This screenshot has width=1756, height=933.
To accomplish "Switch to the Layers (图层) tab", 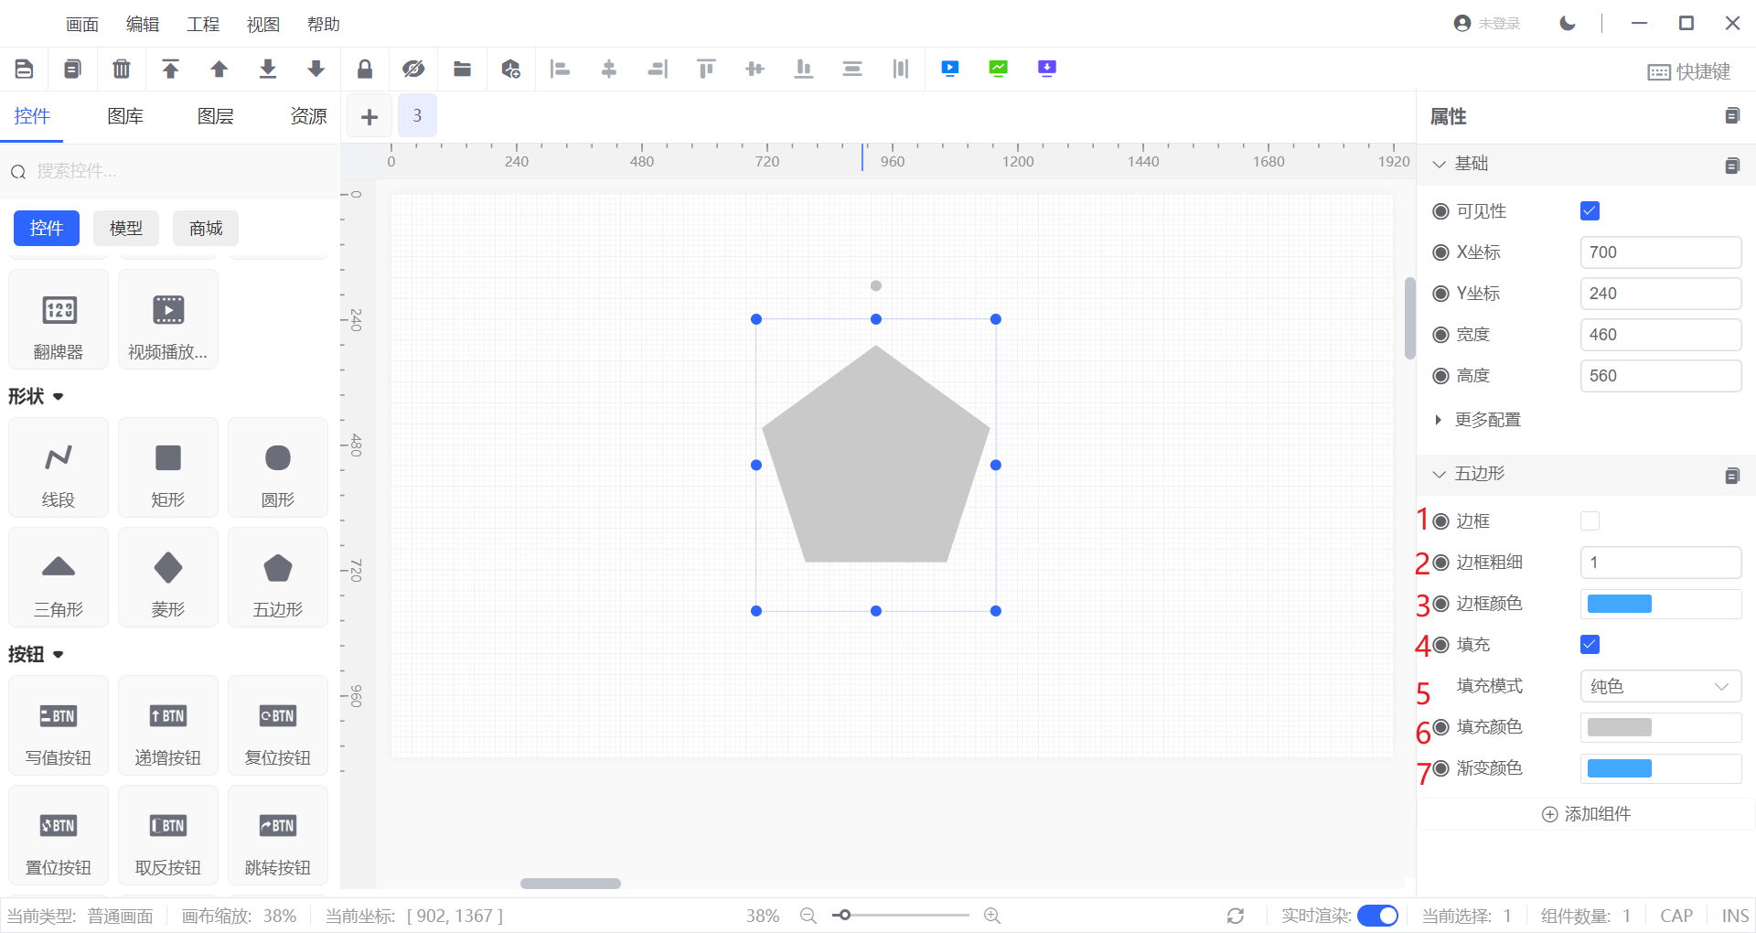I will click(x=216, y=116).
